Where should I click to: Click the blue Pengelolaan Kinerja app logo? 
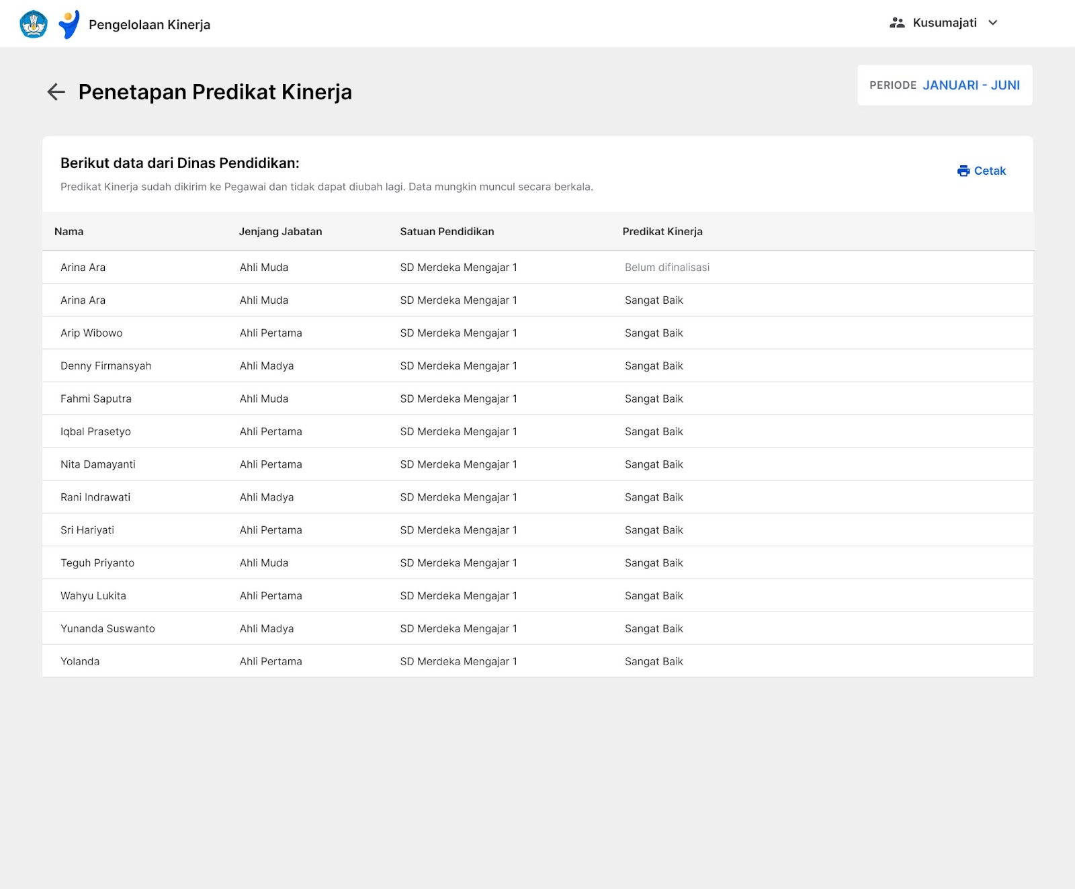(x=69, y=24)
